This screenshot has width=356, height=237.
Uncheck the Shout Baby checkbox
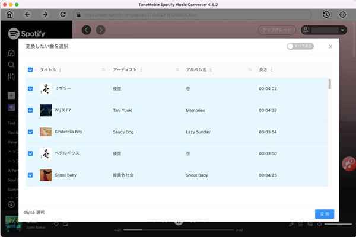point(30,175)
